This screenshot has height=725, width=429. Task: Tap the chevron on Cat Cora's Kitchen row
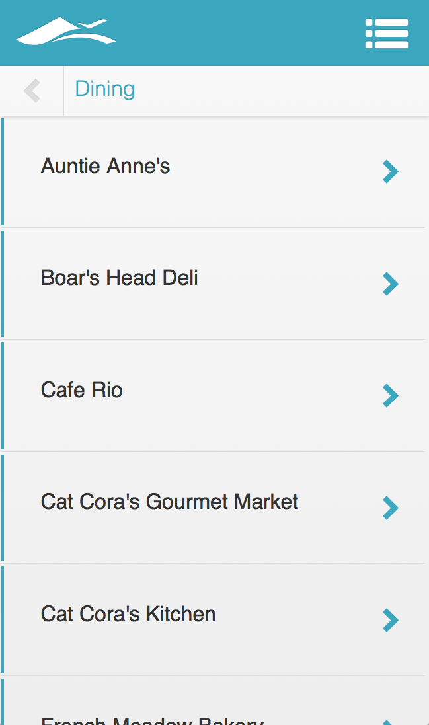tap(391, 620)
